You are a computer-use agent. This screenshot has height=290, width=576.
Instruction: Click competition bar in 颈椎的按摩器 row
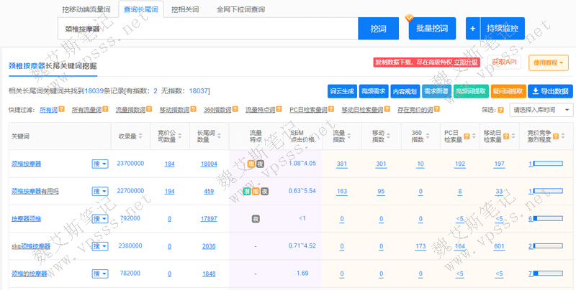click(x=549, y=273)
